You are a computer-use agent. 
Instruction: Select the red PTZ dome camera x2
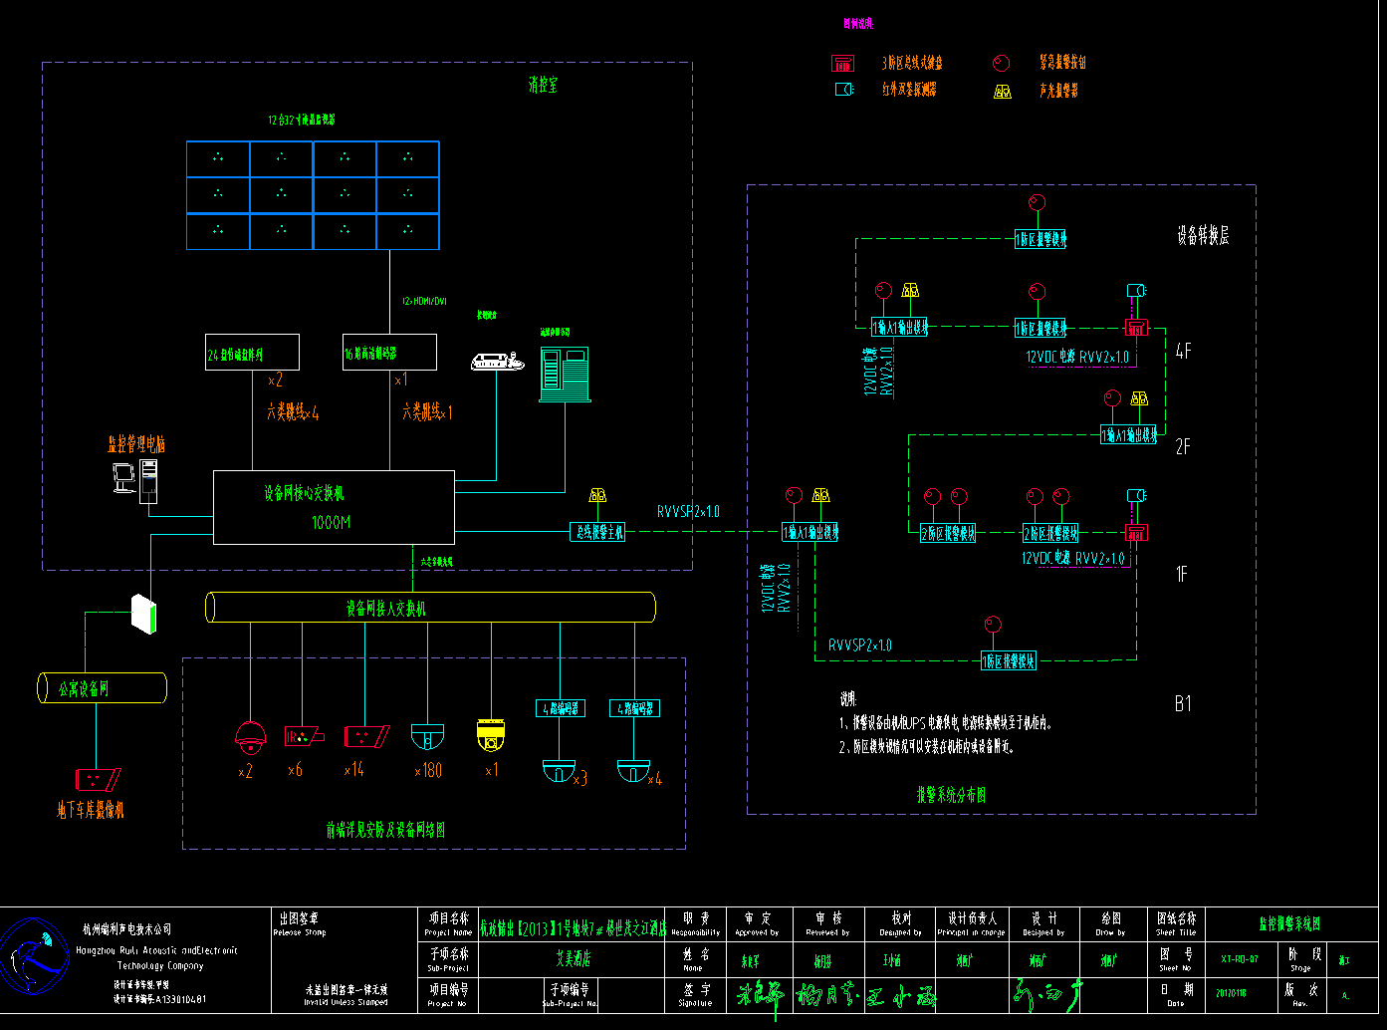tap(250, 737)
